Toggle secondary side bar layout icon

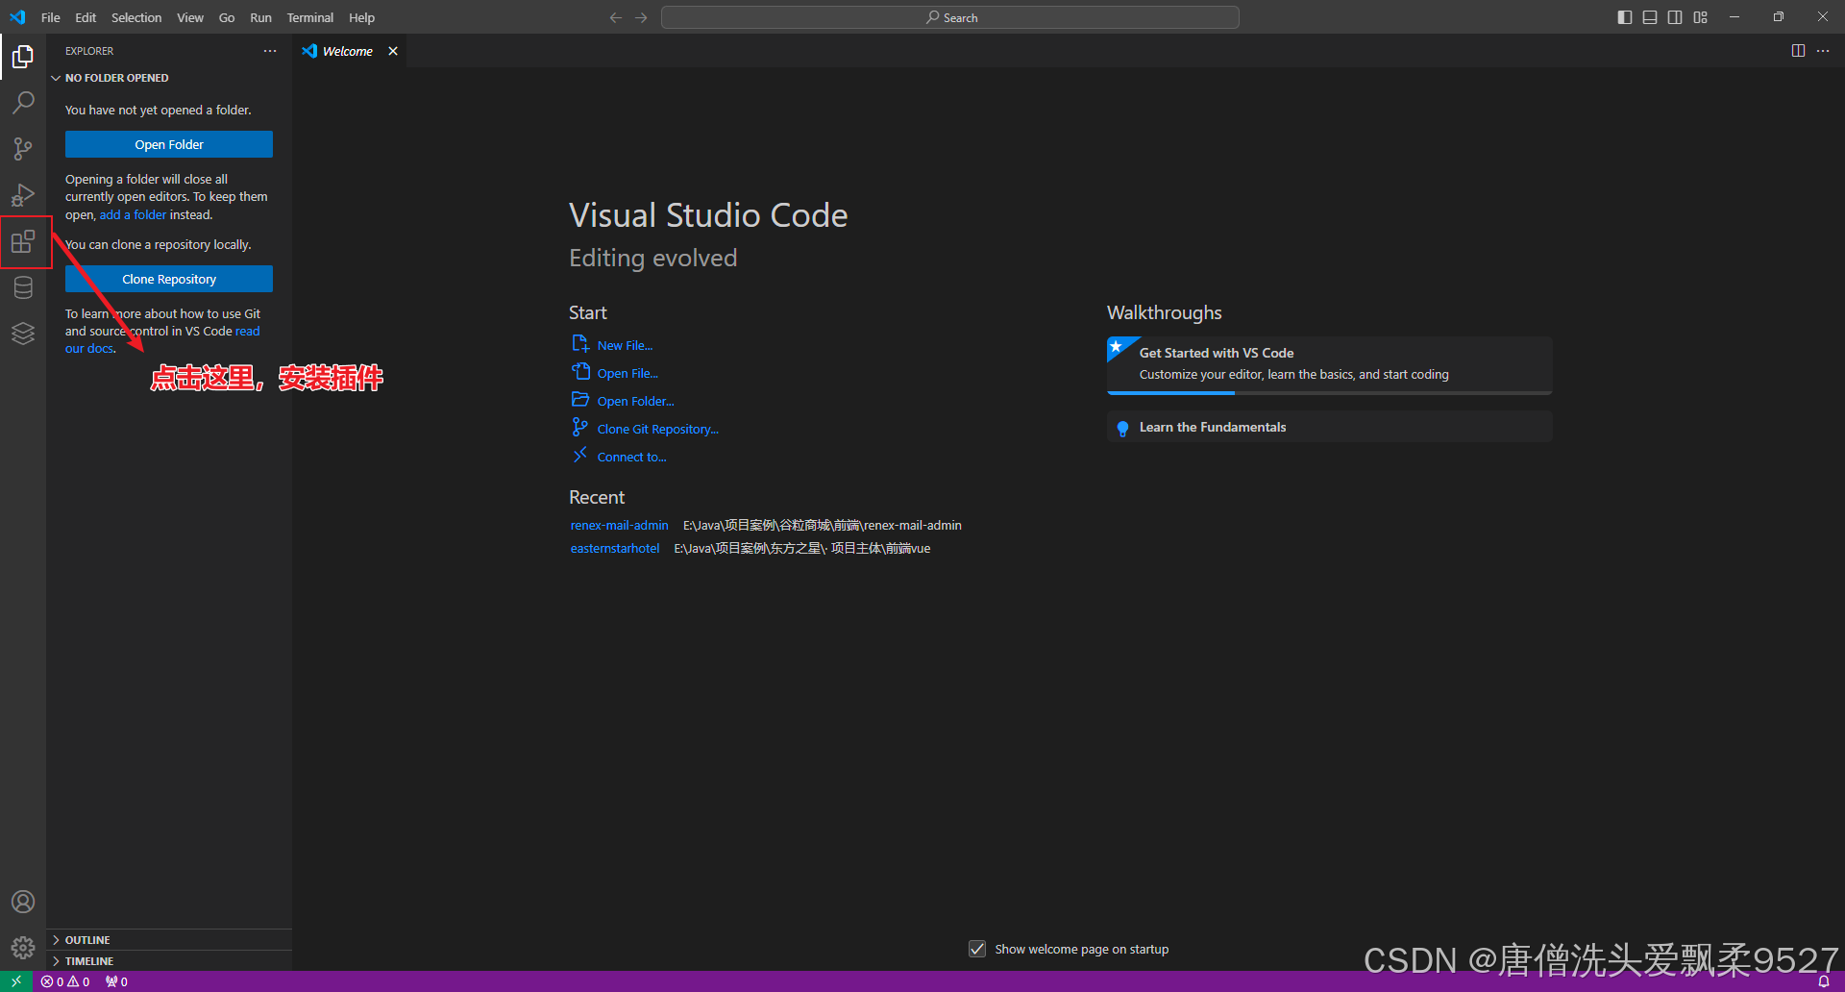click(x=1675, y=17)
